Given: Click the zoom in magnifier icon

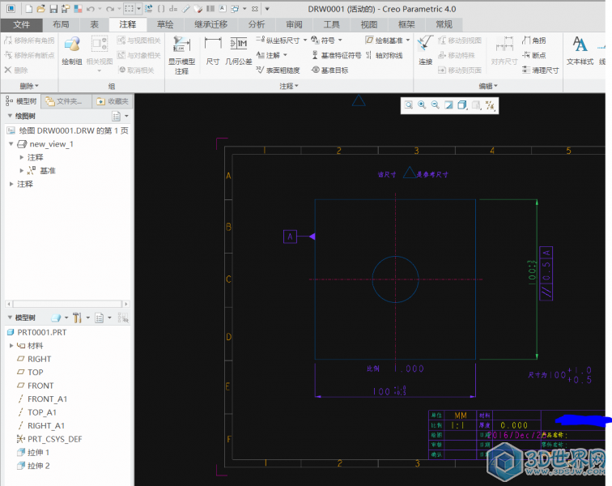Looking at the screenshot, I should pyautogui.click(x=422, y=104).
